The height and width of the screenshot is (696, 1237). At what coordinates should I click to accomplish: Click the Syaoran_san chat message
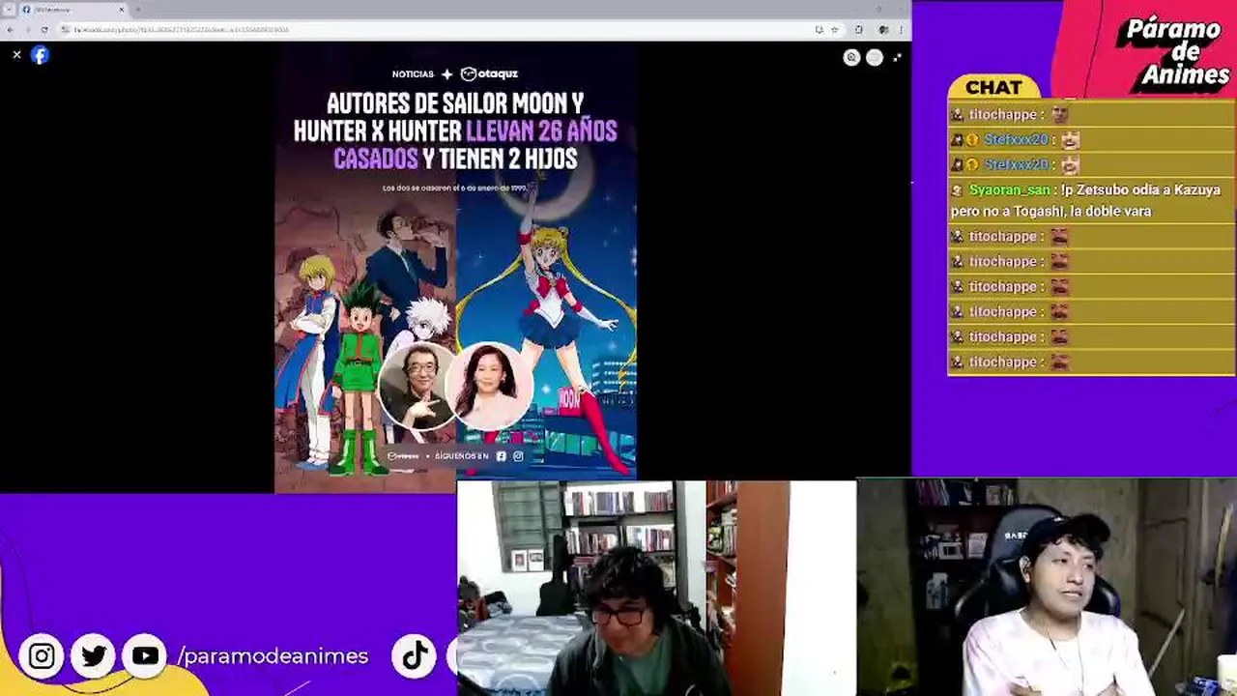click(1091, 200)
